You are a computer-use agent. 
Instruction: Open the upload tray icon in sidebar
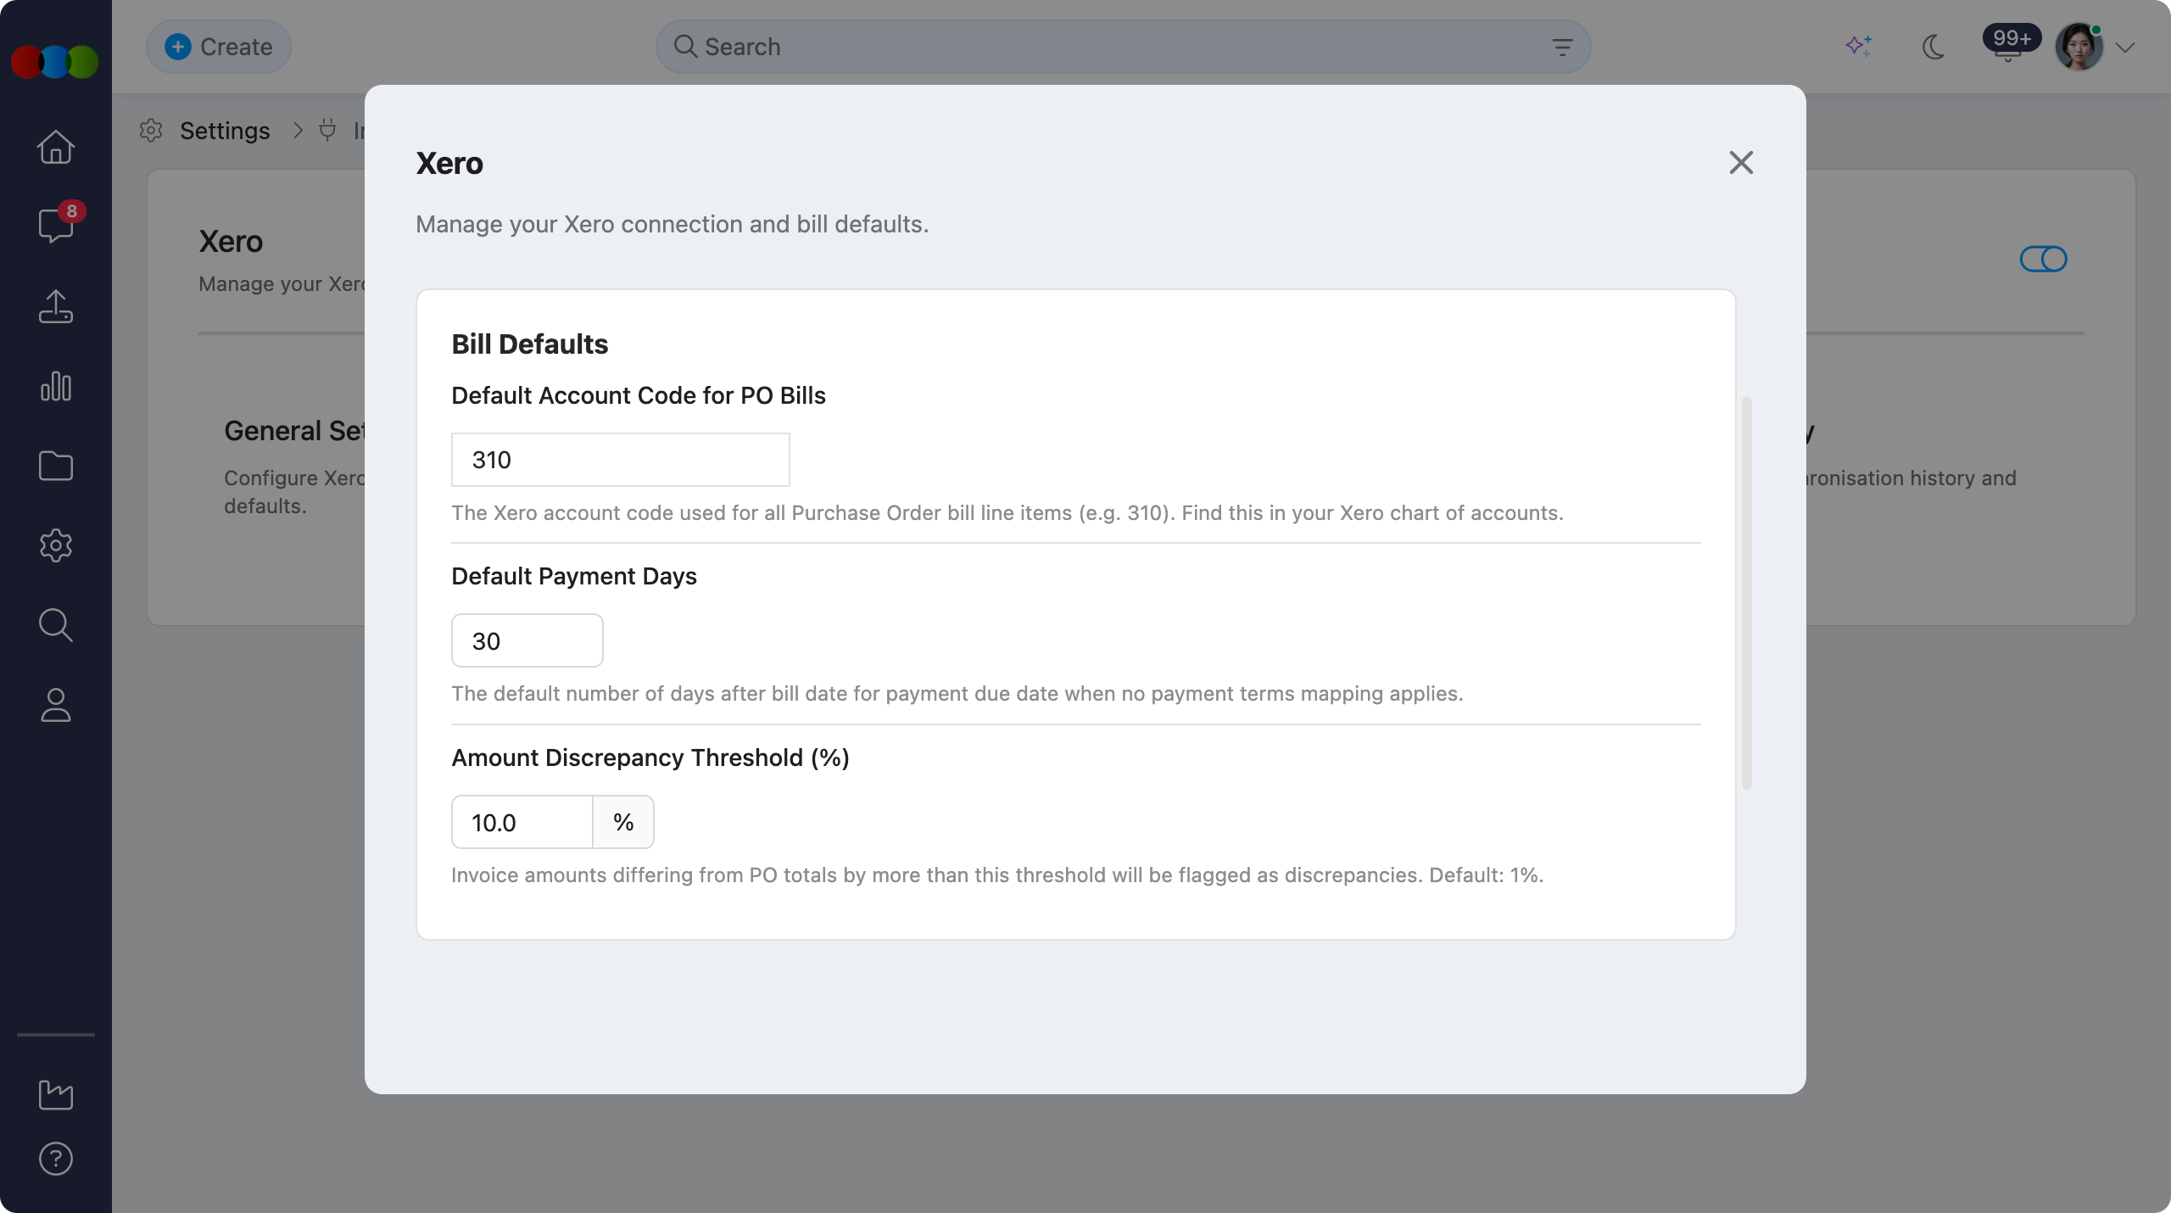[x=56, y=306]
